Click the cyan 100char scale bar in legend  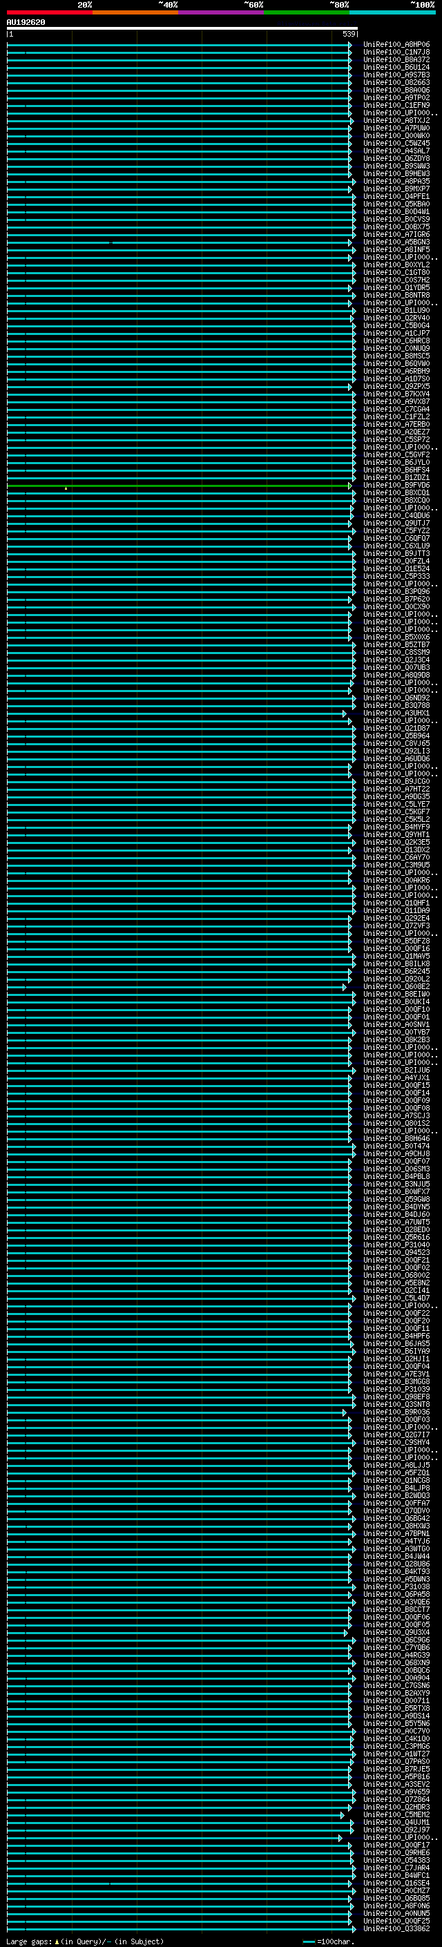pos(309,1941)
